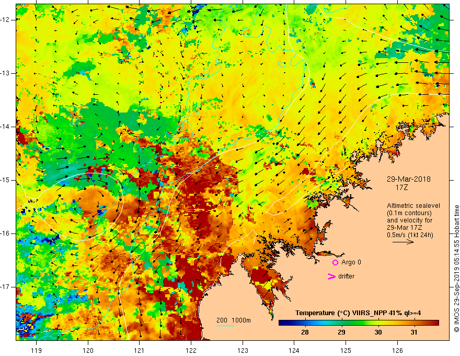Click the longitude axis label '123'
The height and width of the screenshot is (356, 460).
coord(243,350)
